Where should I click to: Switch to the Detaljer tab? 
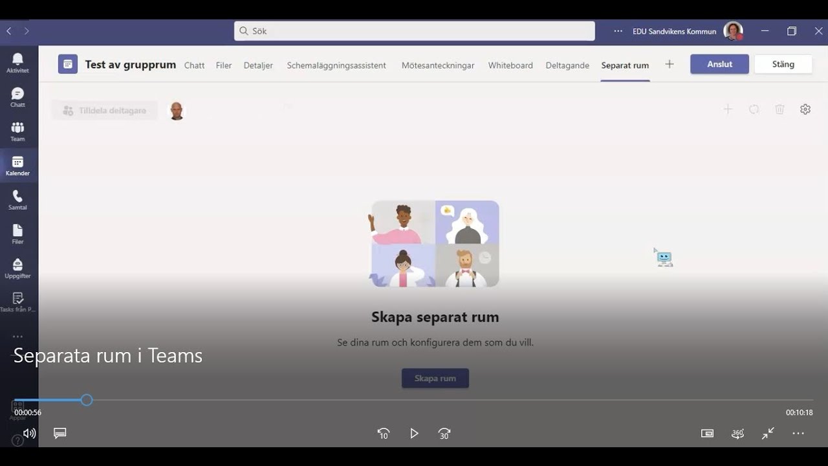[258, 65]
